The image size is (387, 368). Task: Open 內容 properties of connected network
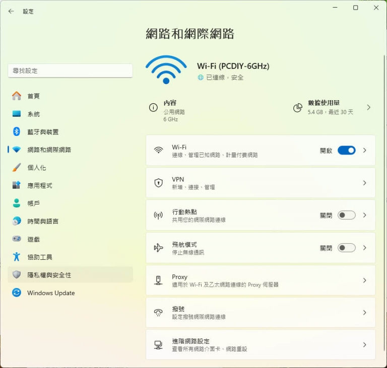coord(167,110)
